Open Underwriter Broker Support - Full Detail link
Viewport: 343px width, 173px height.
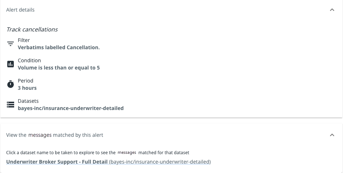click(57, 162)
